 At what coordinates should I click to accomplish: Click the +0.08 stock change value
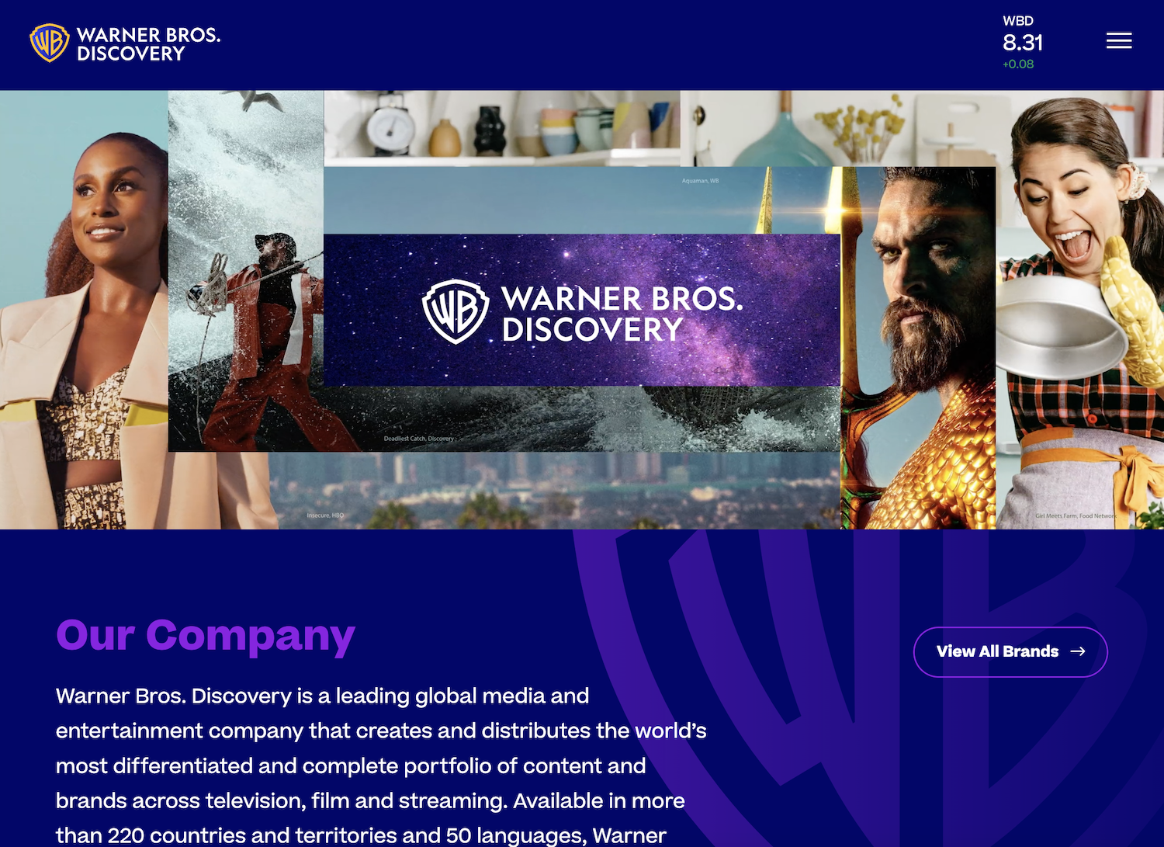[1018, 64]
